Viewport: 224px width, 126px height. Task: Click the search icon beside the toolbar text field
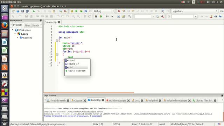click(x=157, y=16)
